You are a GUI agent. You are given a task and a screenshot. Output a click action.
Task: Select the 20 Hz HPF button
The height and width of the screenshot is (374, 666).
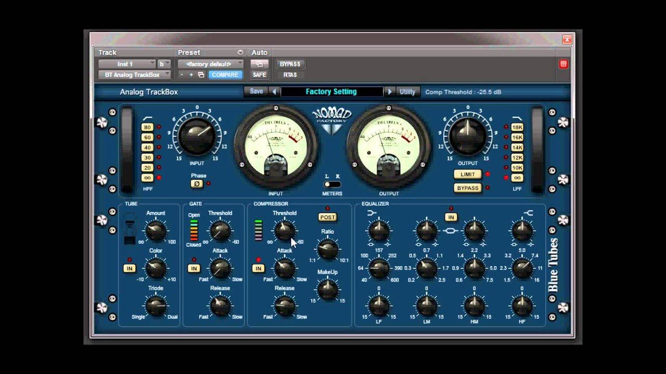click(x=148, y=168)
